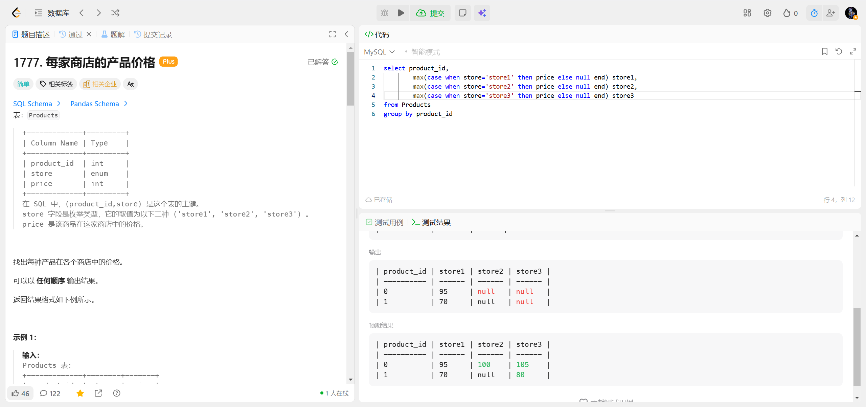Toggle the favorite star
This screenshot has width=866, height=407.
click(80, 393)
